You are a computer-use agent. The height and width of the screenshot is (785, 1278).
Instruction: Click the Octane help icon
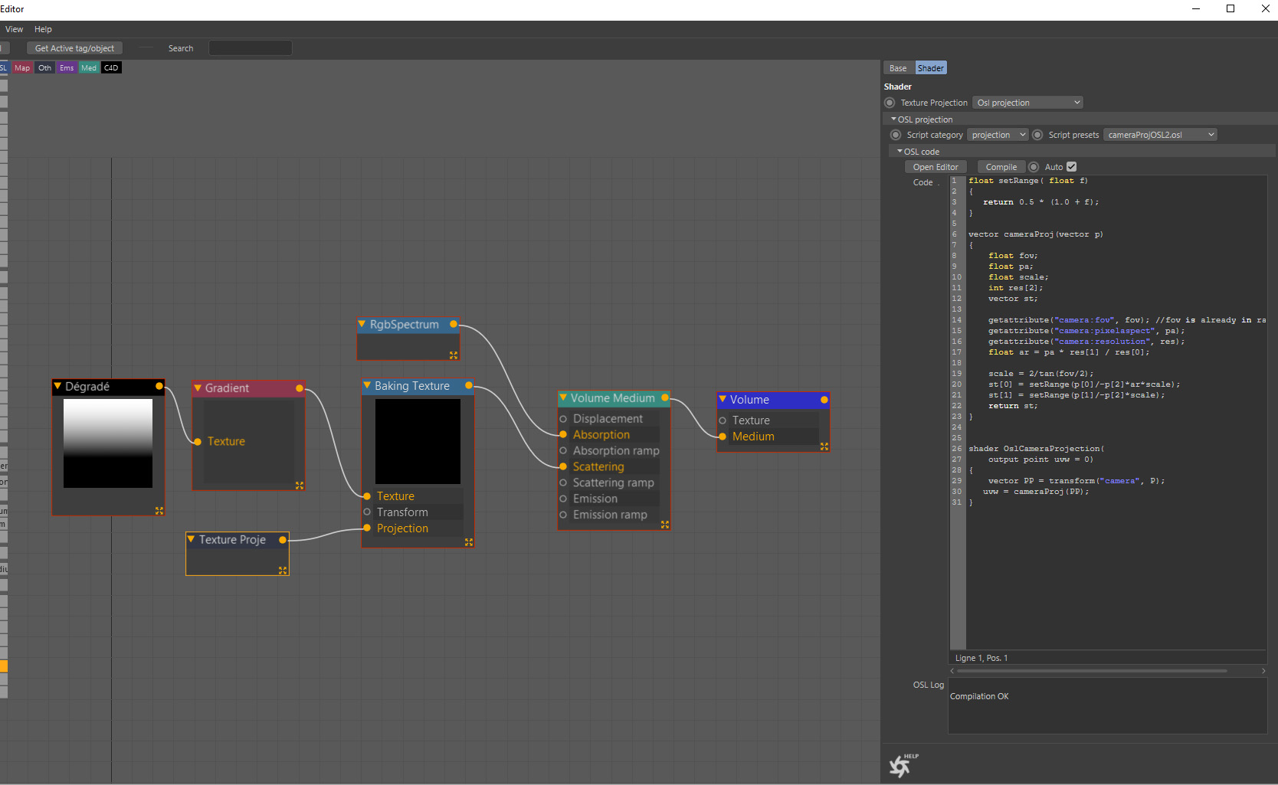click(x=903, y=764)
